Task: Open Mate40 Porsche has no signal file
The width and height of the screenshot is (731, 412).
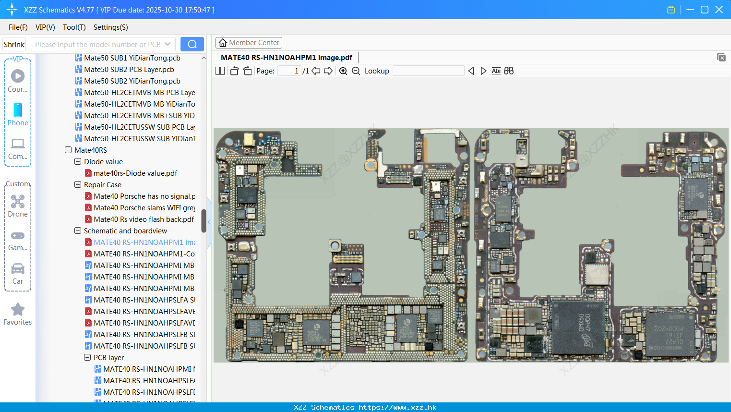Action: click(x=144, y=196)
